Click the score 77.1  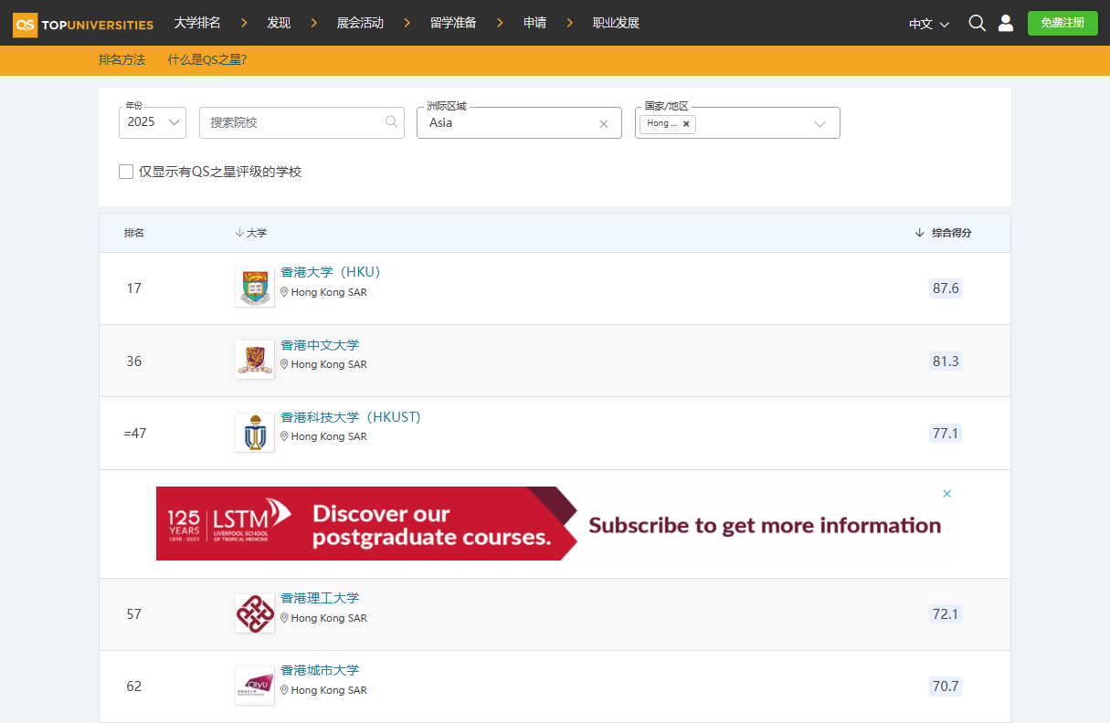point(946,434)
